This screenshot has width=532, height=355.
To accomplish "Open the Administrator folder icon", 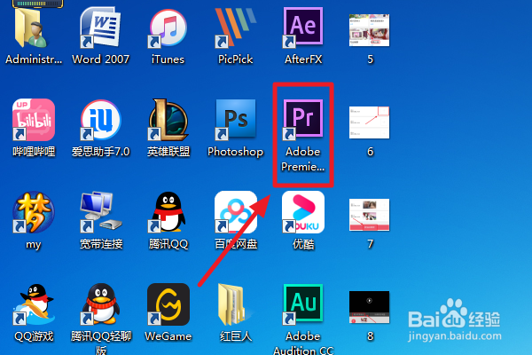I will tap(32, 28).
